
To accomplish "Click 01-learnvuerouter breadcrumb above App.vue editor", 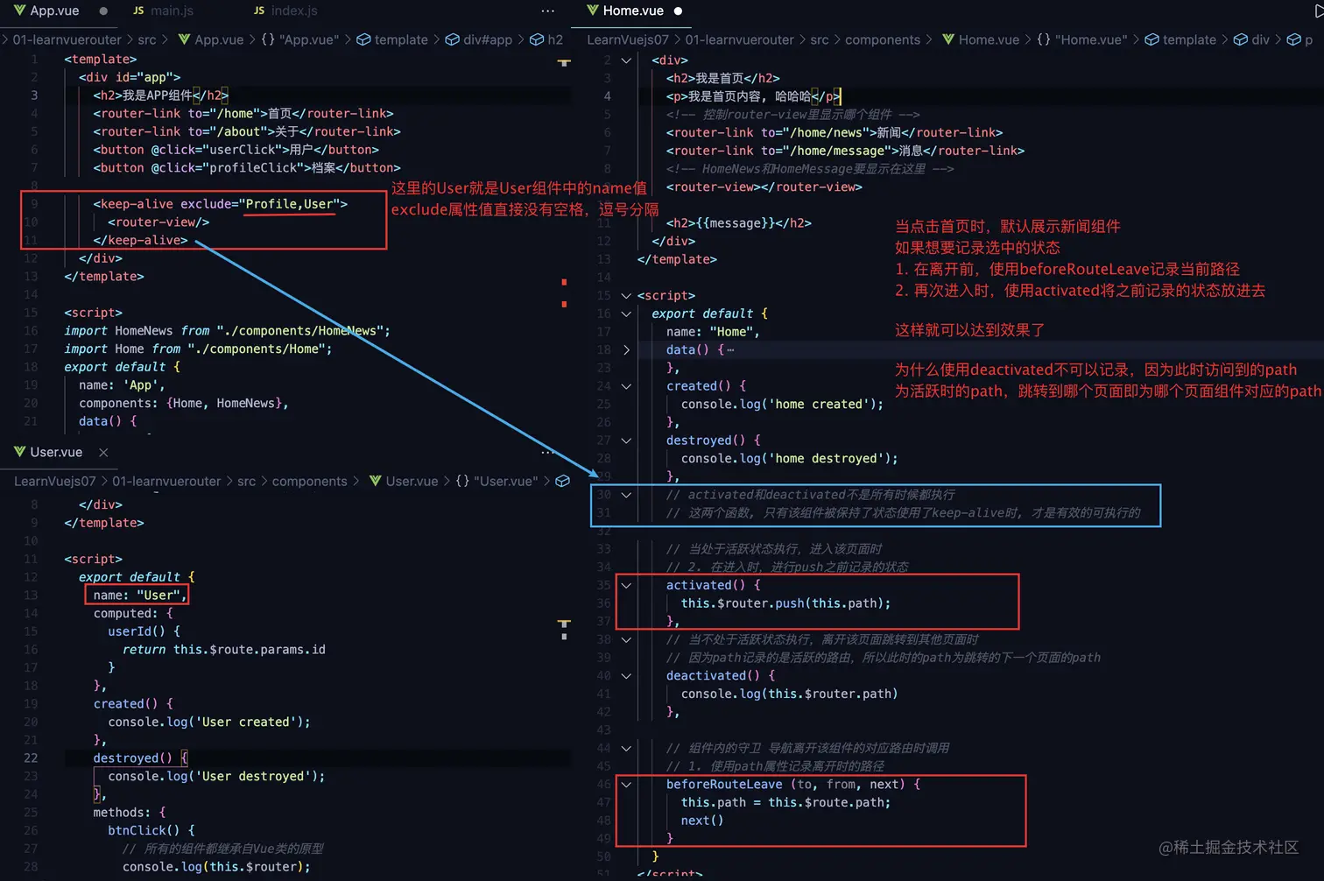I will pyautogui.click(x=67, y=39).
